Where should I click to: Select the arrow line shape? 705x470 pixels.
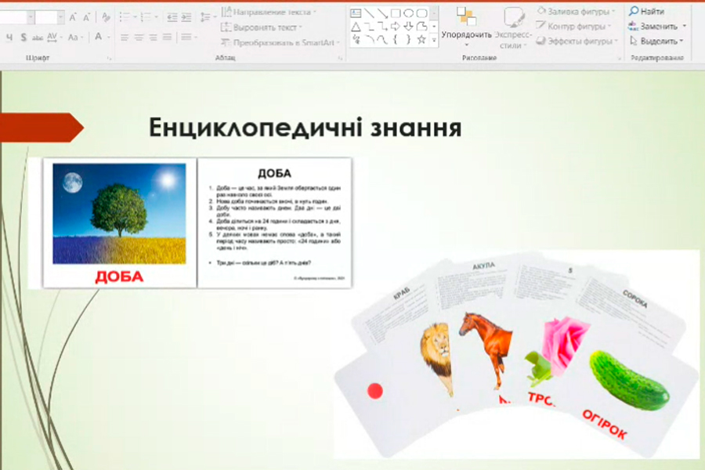(382, 13)
